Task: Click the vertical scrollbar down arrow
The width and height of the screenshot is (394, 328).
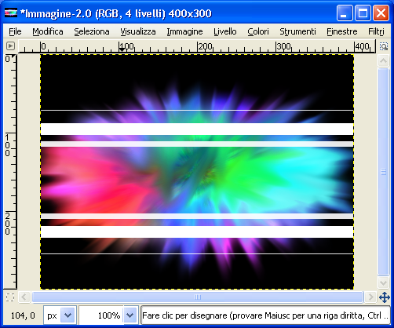Action: click(383, 282)
